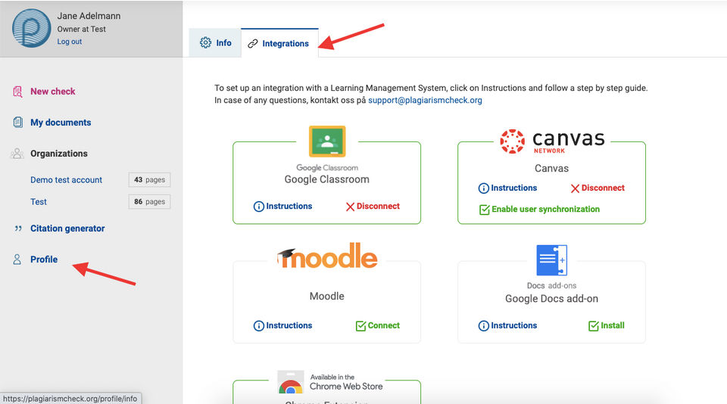Go to the Profile page
The height and width of the screenshot is (404, 727).
click(x=44, y=259)
